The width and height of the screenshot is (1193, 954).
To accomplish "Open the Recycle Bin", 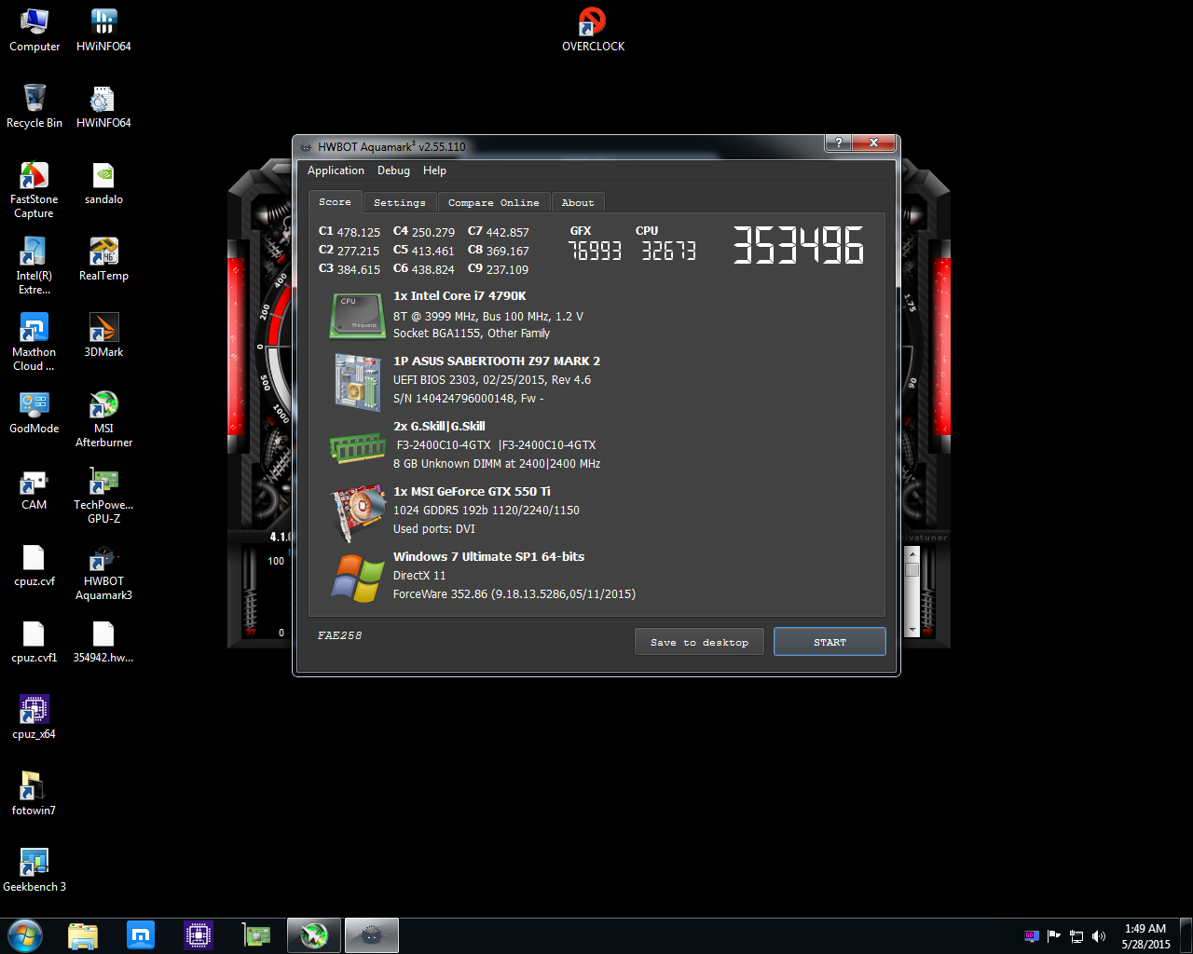I will coord(34,106).
